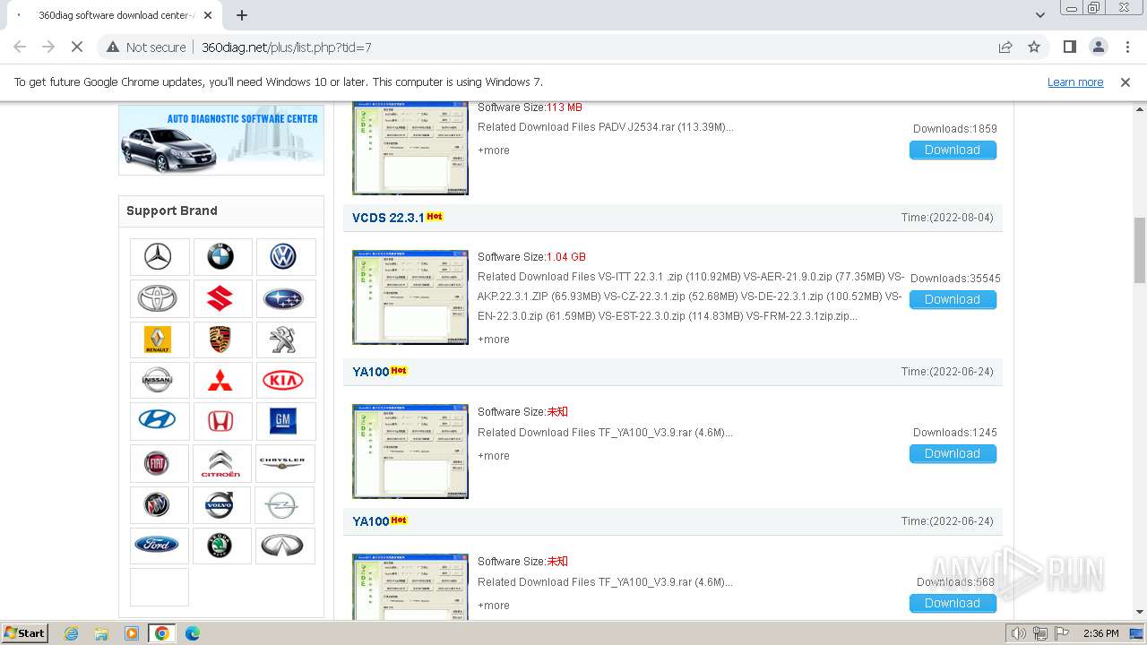Toggle the Chrome side panel

[x=1070, y=47]
